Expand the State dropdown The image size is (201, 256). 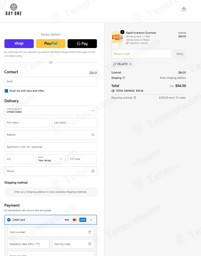[51, 159]
